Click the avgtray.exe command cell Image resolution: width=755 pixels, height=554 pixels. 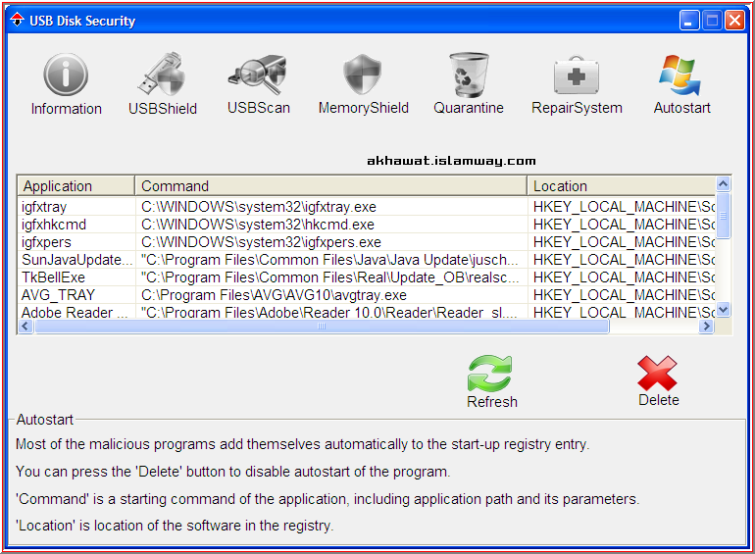click(331, 294)
